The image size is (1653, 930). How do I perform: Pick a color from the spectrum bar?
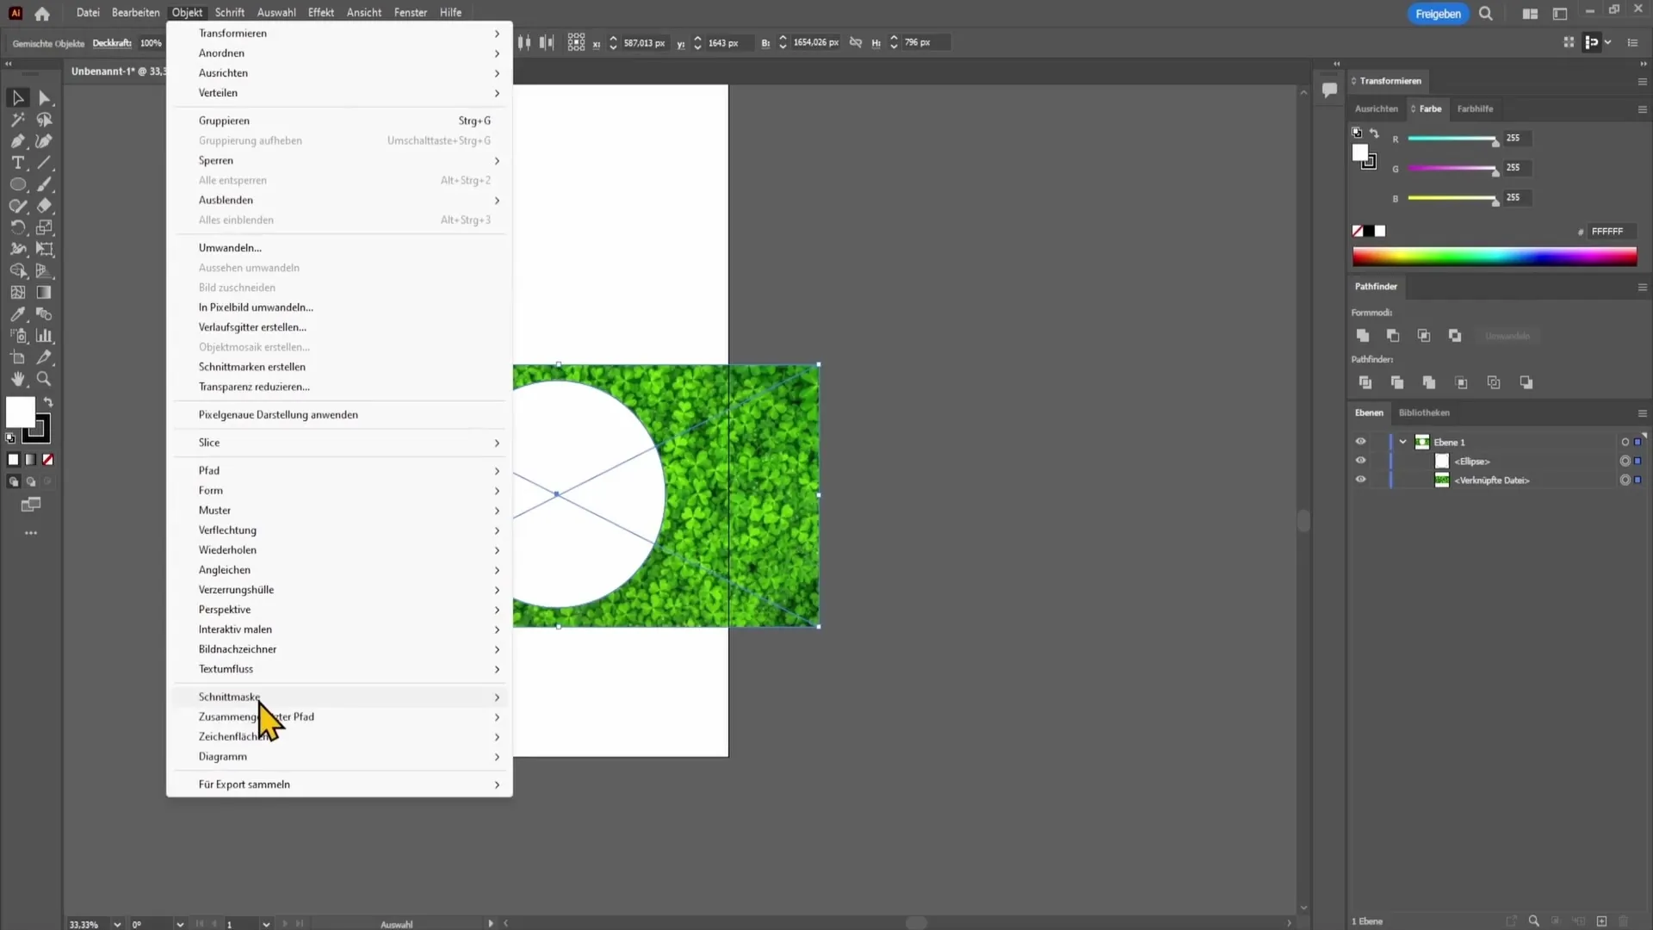(1494, 257)
